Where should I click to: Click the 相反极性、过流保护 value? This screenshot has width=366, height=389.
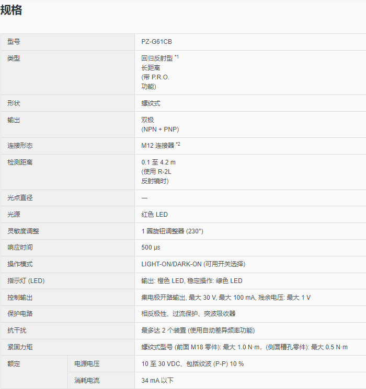point(188,314)
